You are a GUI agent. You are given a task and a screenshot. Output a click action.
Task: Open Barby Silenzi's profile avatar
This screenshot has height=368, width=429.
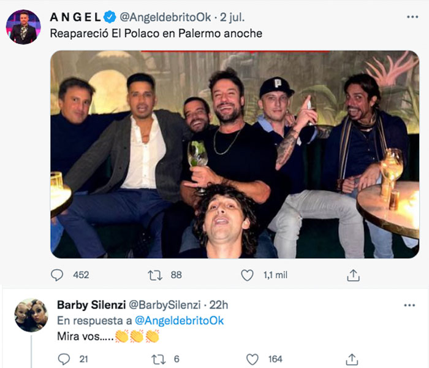pos(31,315)
